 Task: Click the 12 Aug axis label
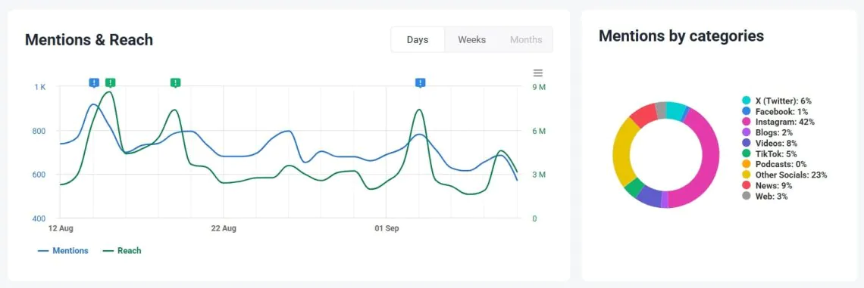(61, 228)
